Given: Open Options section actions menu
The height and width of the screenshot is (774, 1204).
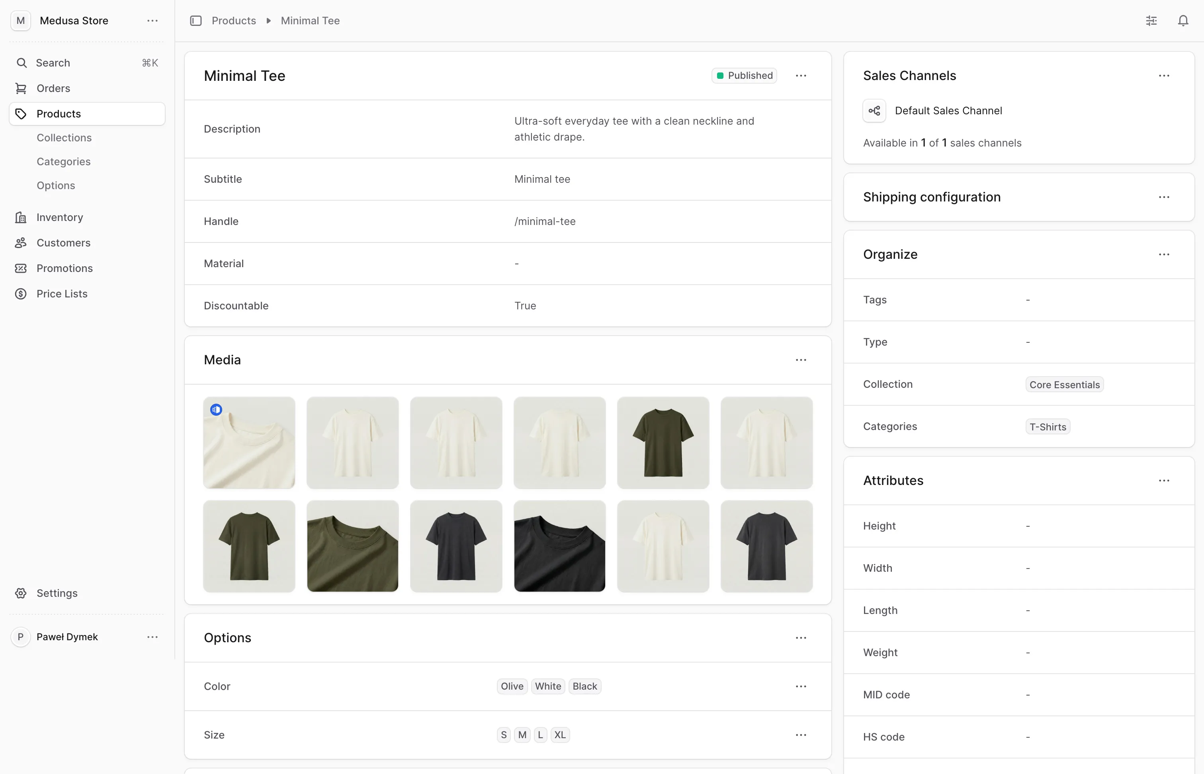Looking at the screenshot, I should click(x=801, y=638).
